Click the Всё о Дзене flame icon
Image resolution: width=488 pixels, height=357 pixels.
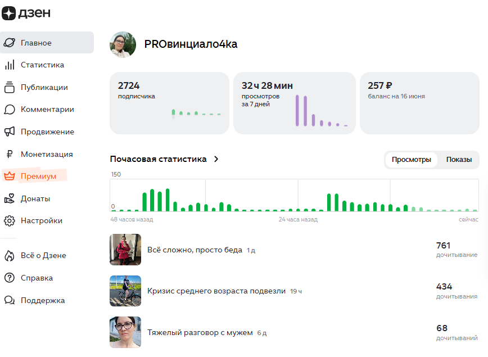[x=10, y=256]
